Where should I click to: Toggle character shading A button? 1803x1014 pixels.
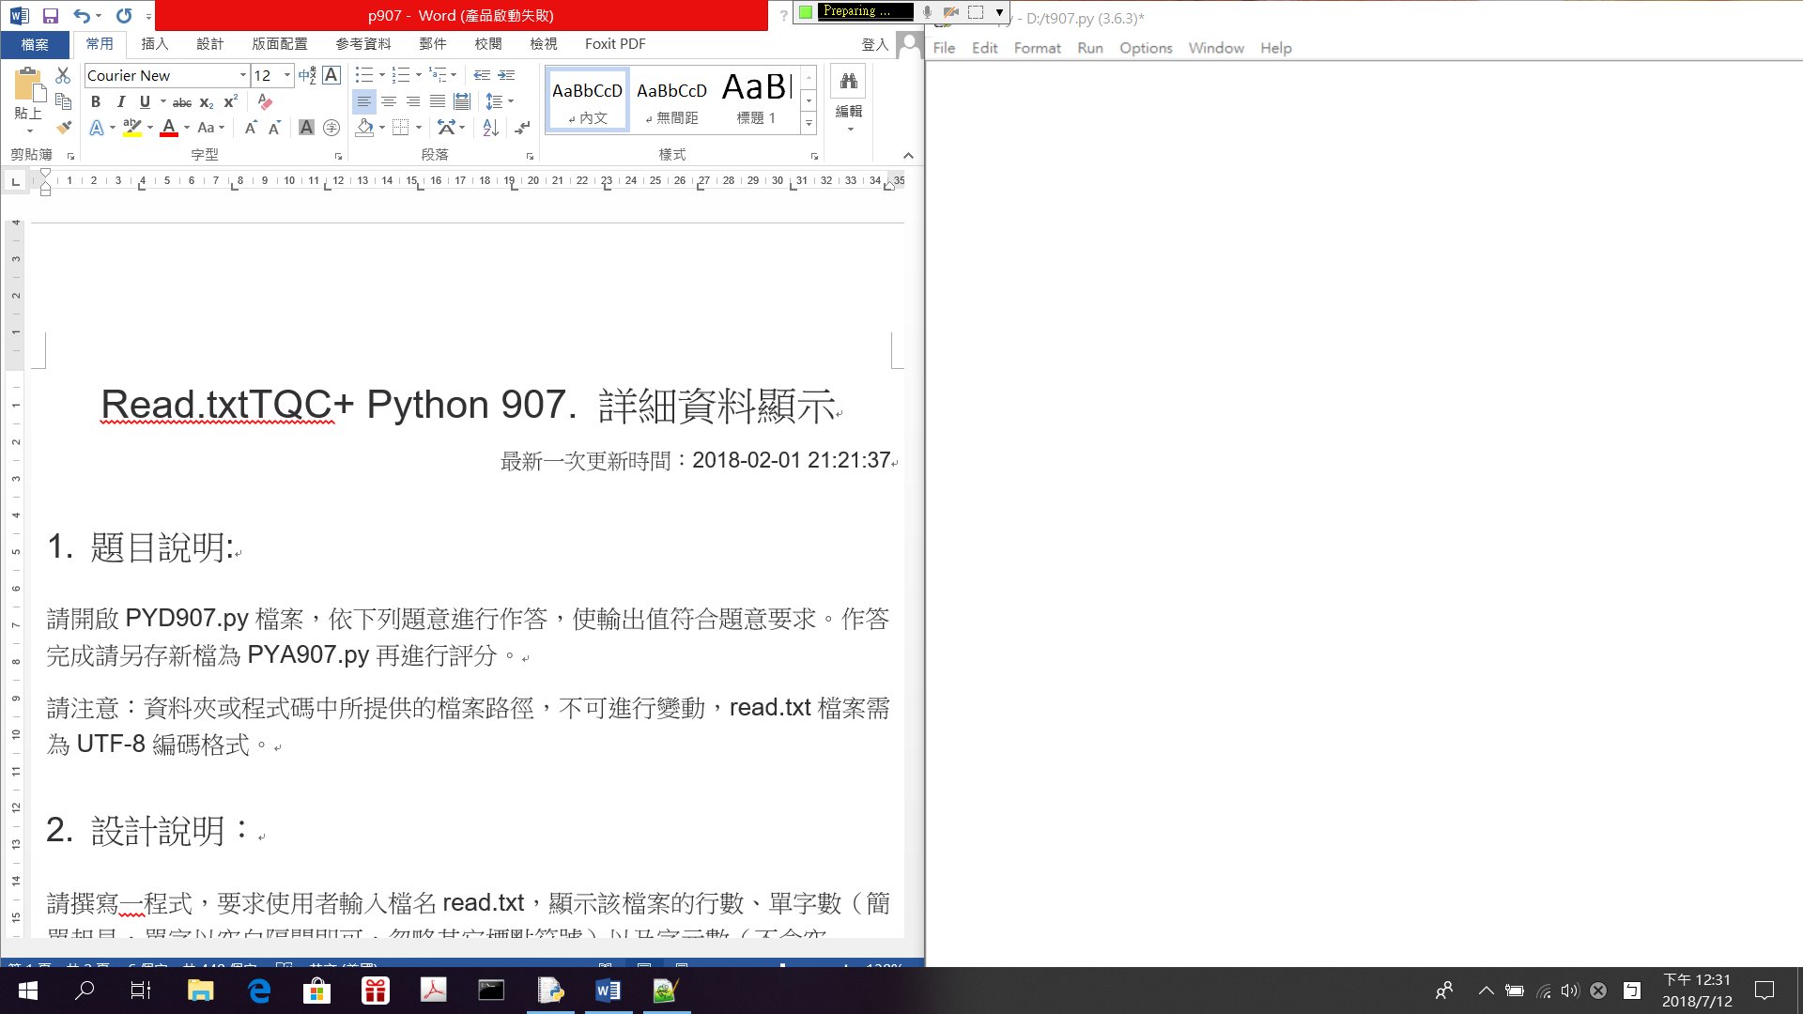306,127
